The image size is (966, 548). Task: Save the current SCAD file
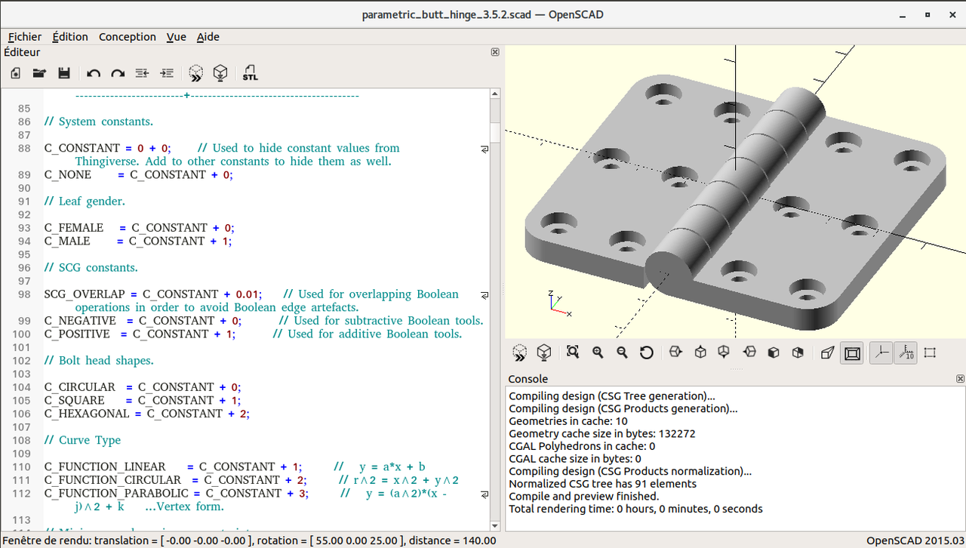[x=64, y=73]
